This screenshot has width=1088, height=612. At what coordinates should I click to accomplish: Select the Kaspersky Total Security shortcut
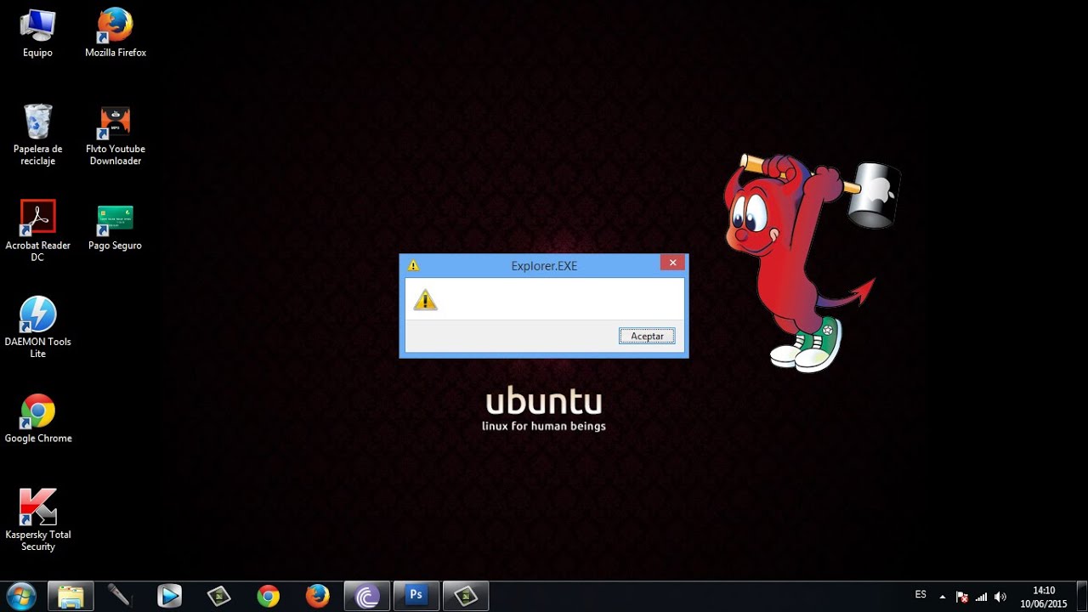click(x=37, y=519)
